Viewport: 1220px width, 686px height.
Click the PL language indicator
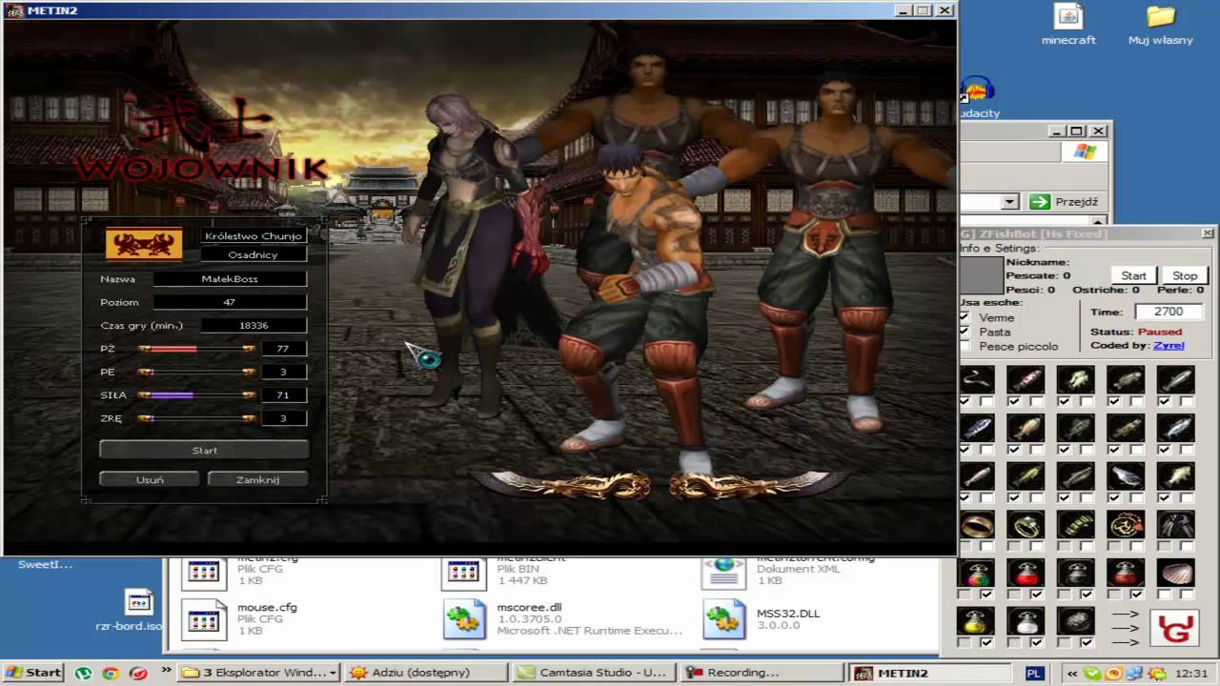pos(1034,673)
